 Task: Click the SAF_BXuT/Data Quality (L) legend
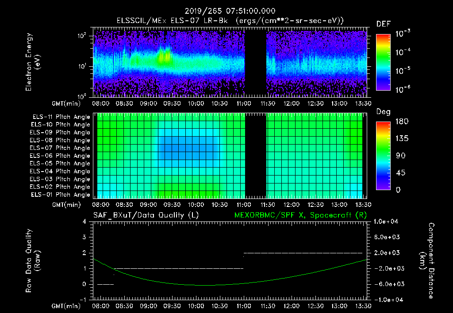146,215
